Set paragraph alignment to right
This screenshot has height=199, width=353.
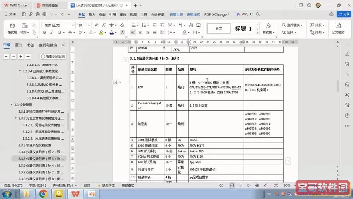tap(148, 33)
